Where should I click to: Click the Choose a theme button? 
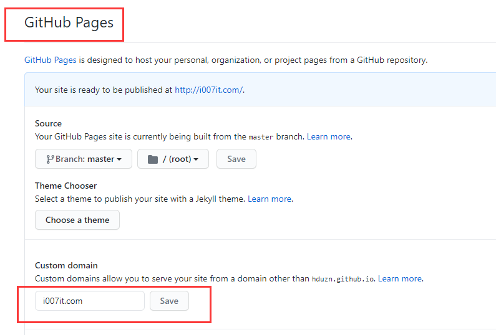point(77,220)
